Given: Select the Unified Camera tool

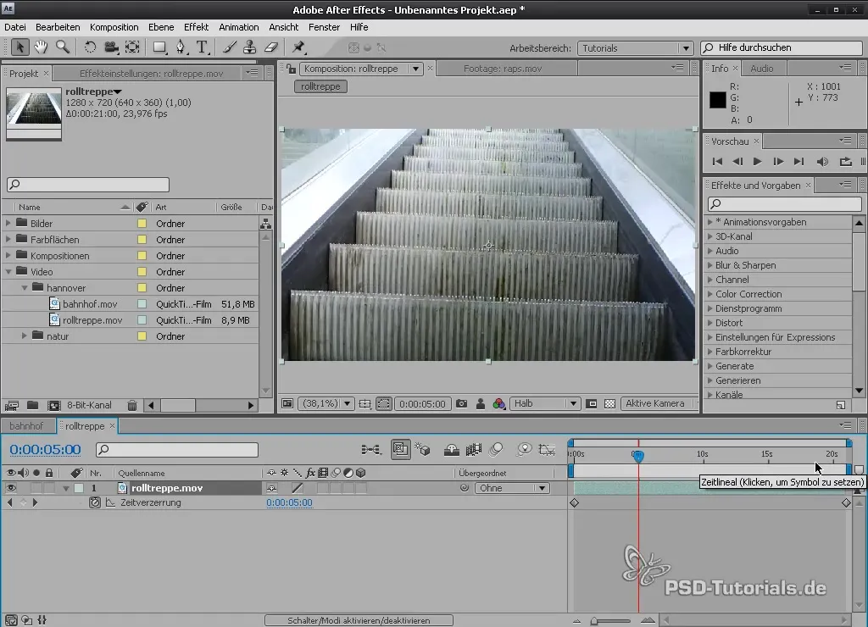Looking at the screenshot, I should click(x=111, y=47).
